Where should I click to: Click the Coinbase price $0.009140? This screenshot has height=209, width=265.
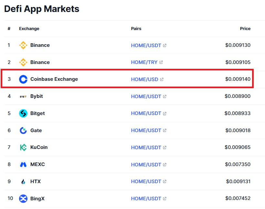point(238,79)
